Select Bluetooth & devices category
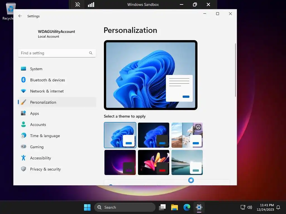 [x=57, y=80]
